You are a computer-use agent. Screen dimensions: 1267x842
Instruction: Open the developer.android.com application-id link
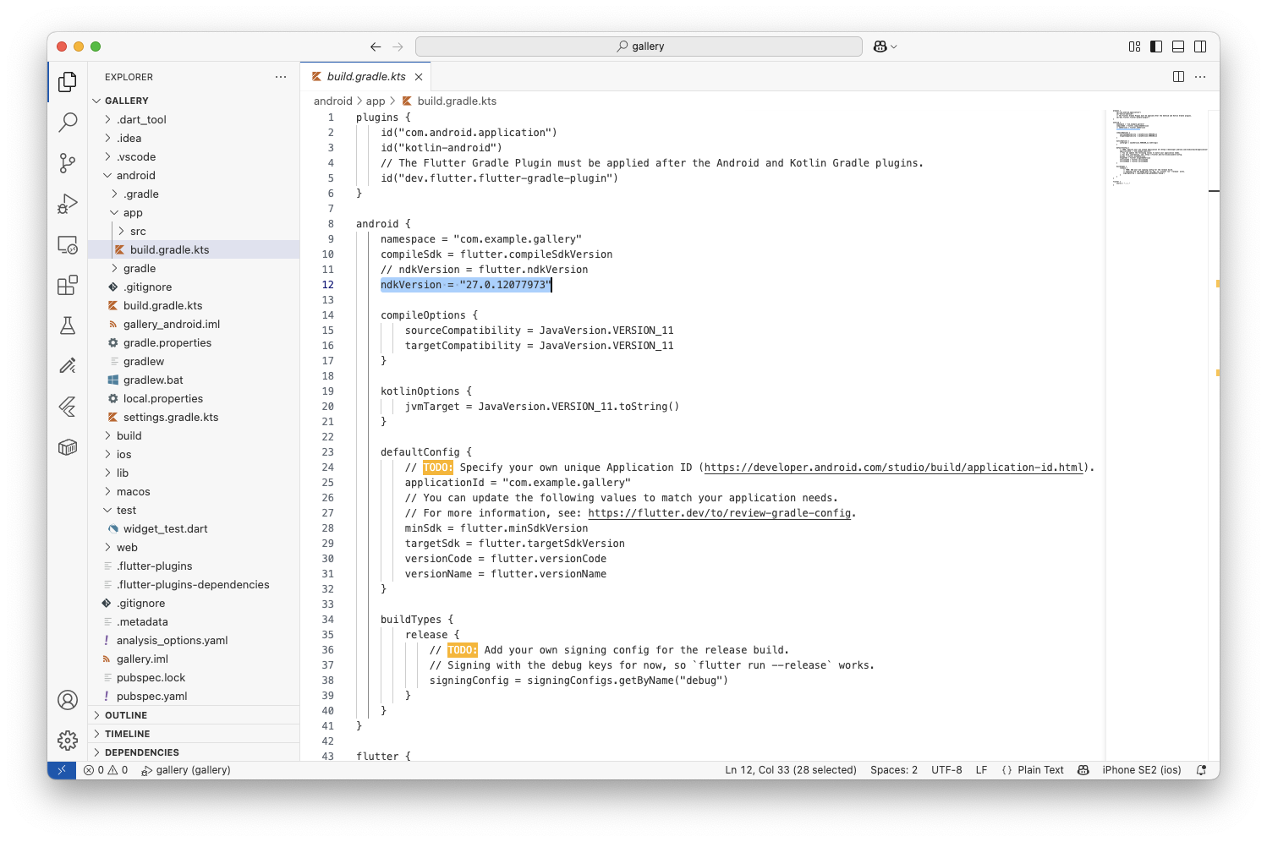[x=894, y=467]
